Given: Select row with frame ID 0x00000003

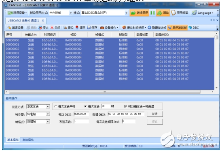Looking at the screenshot, I should (110, 53).
